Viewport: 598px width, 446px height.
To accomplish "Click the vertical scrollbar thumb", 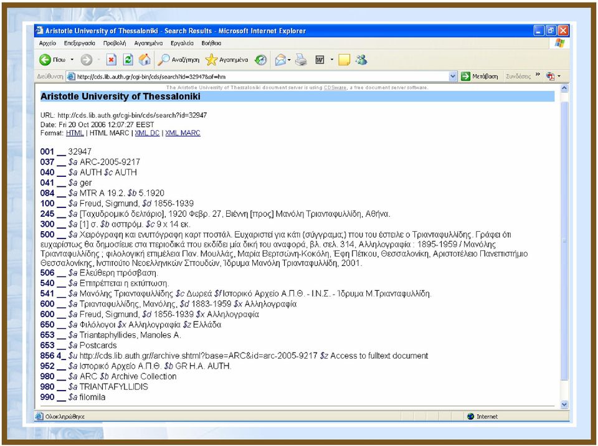I will tap(564, 240).
